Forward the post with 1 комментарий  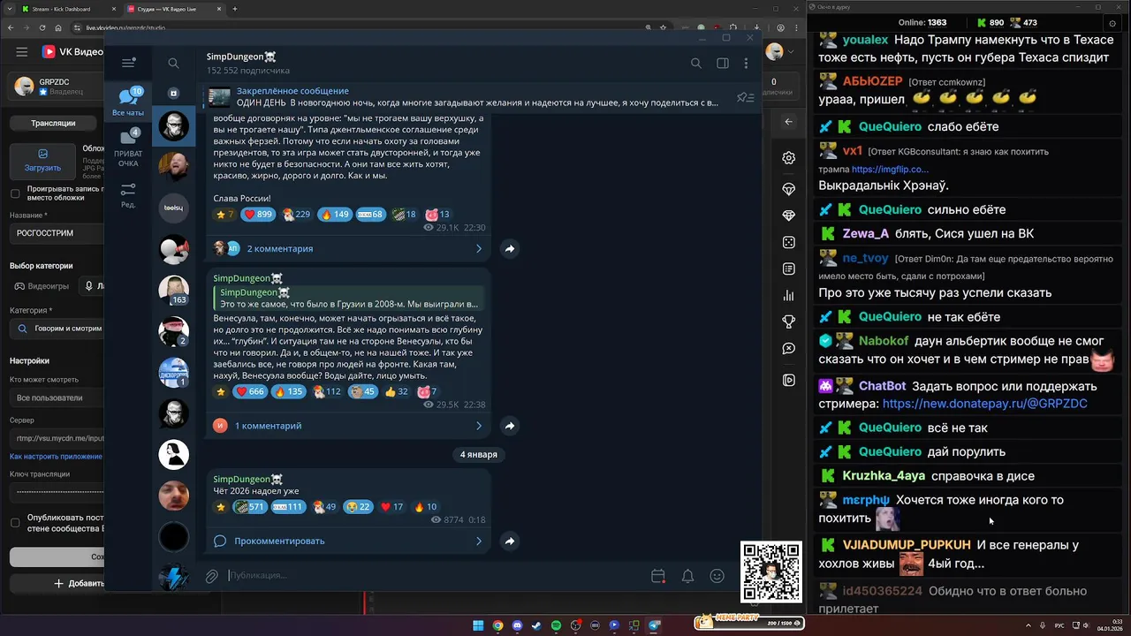pos(510,426)
